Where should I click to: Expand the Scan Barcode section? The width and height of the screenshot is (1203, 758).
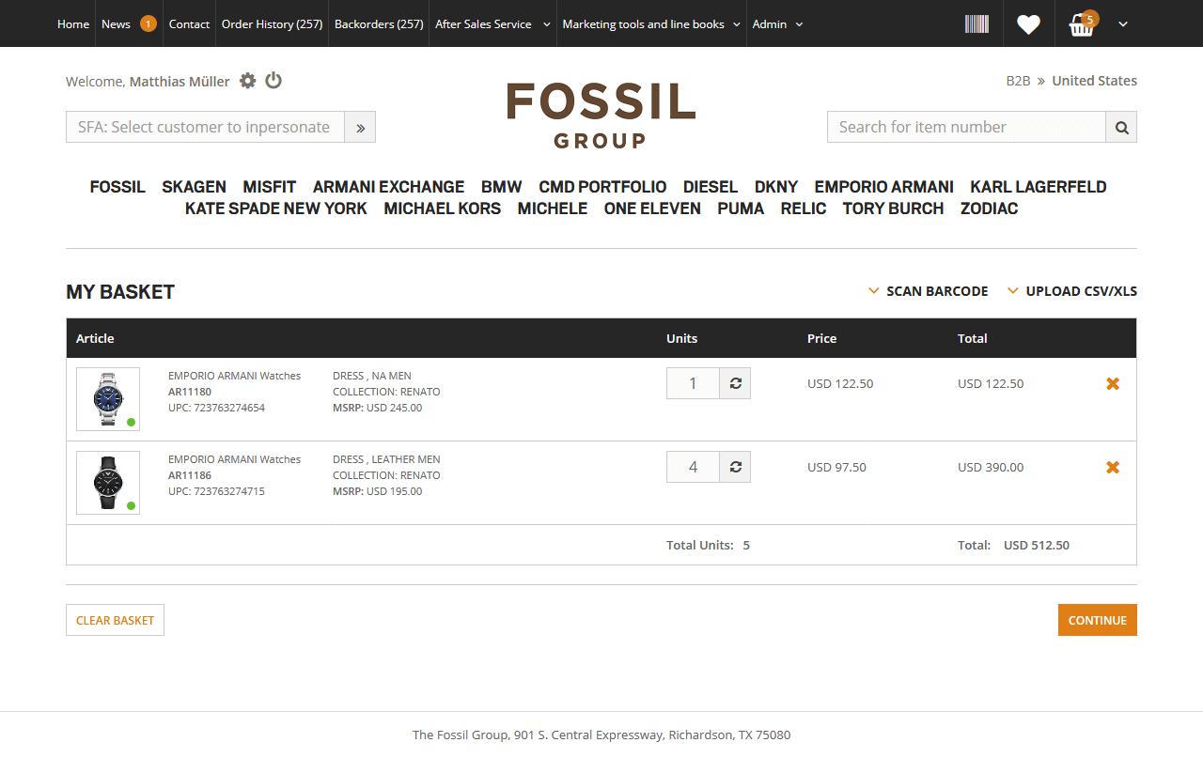tap(929, 291)
